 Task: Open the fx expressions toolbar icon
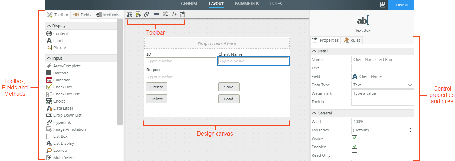pyautogui.click(x=174, y=14)
